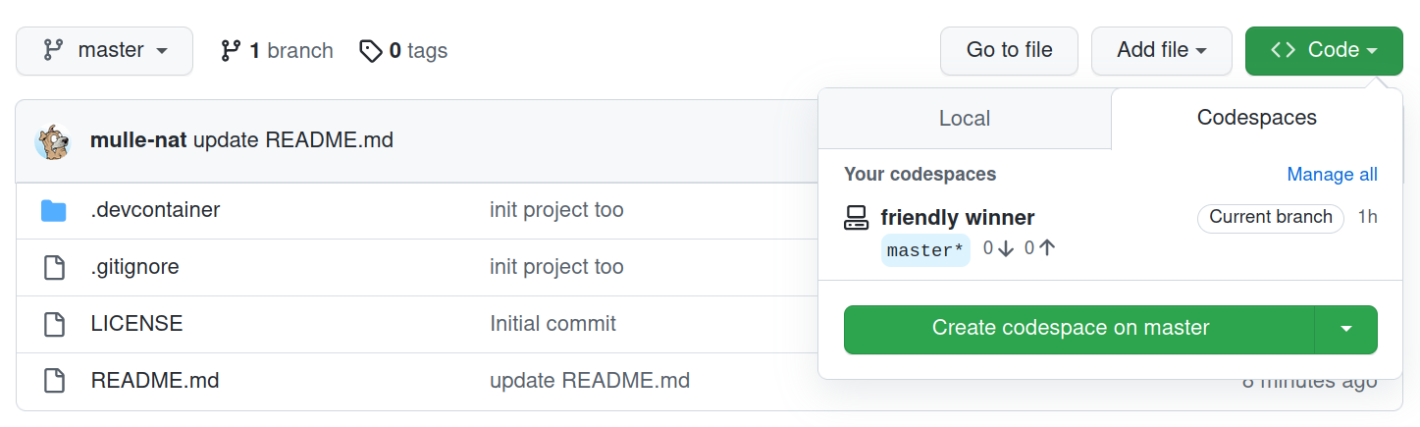View the 1 branch link
The width and height of the screenshot is (1420, 427).
click(277, 50)
